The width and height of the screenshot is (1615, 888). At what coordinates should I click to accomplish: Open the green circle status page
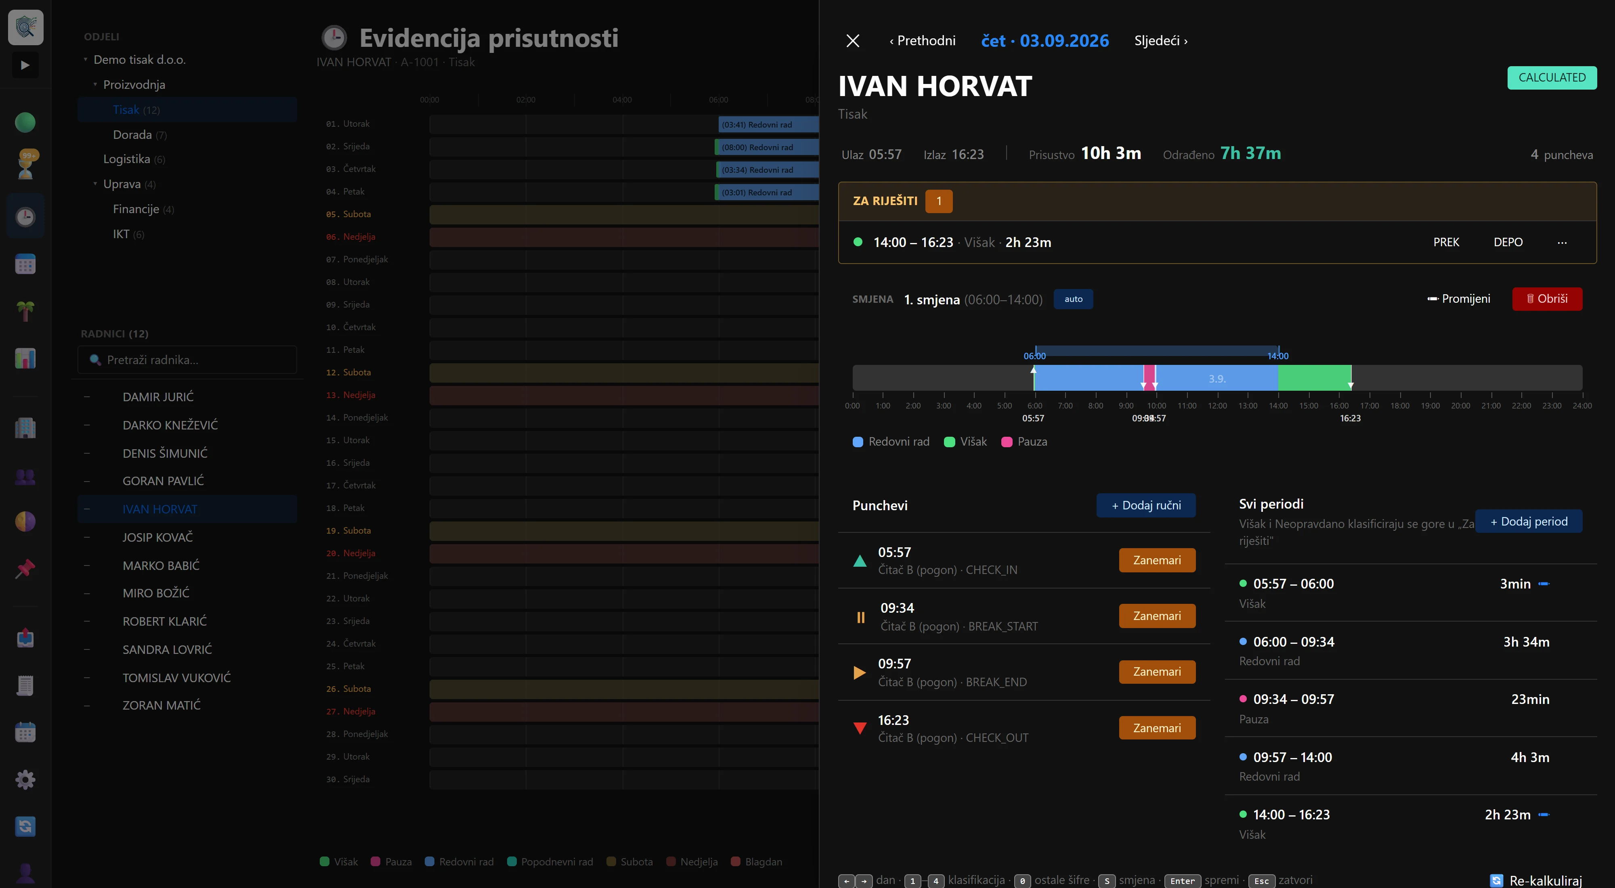pos(25,122)
